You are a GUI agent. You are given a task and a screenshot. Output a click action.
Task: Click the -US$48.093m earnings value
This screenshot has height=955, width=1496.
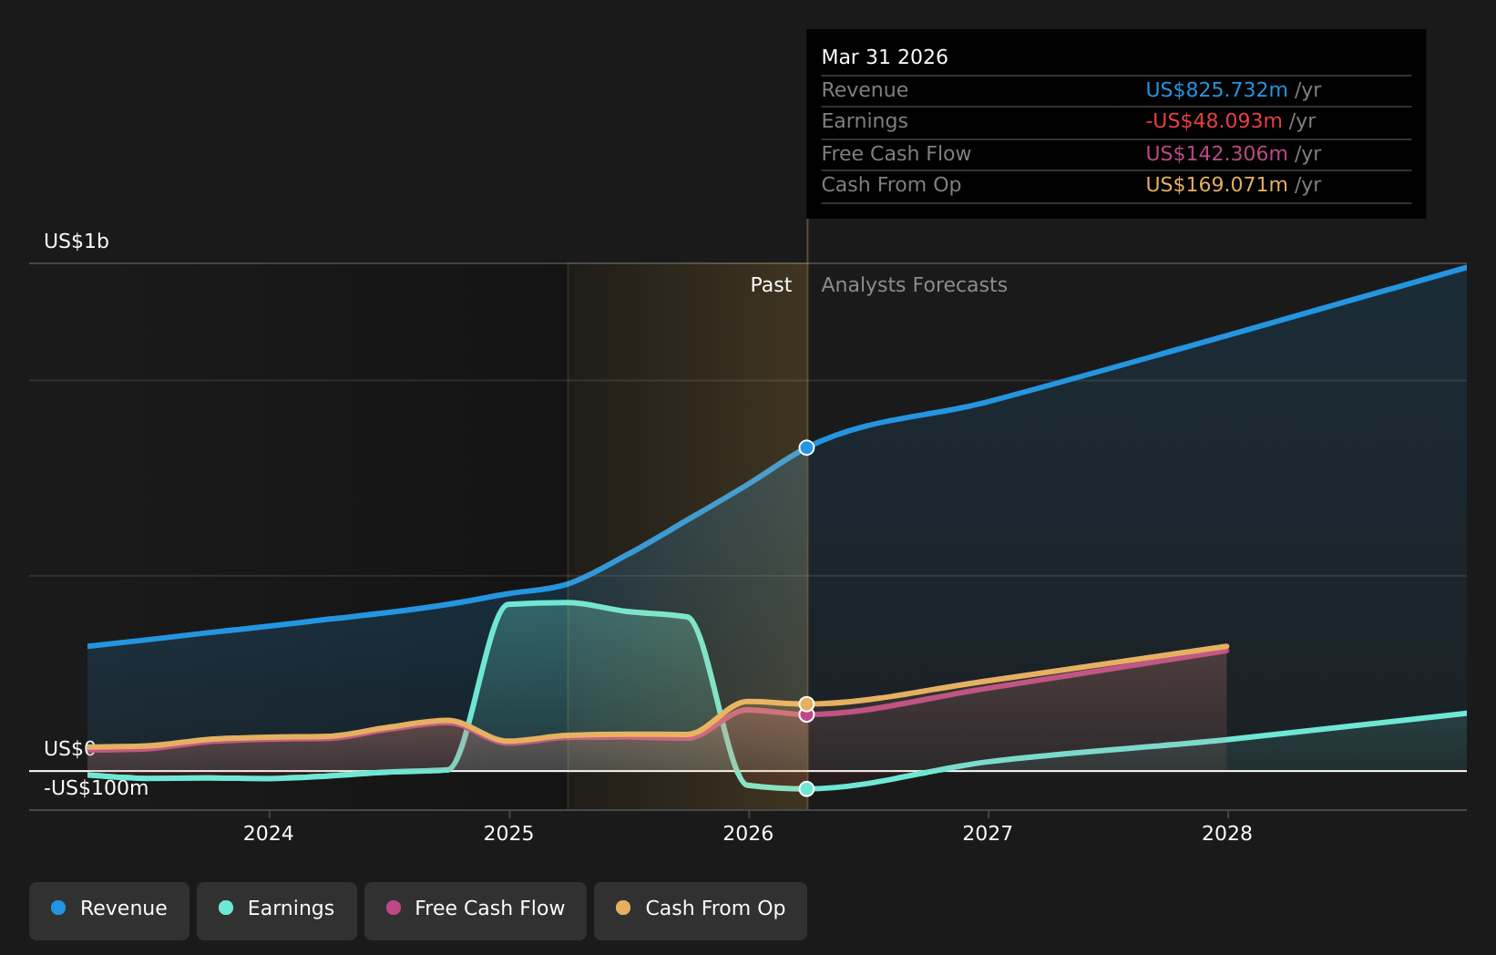coord(1214,121)
